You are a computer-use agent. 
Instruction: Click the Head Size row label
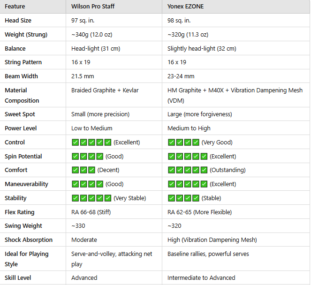pyautogui.click(x=19, y=21)
